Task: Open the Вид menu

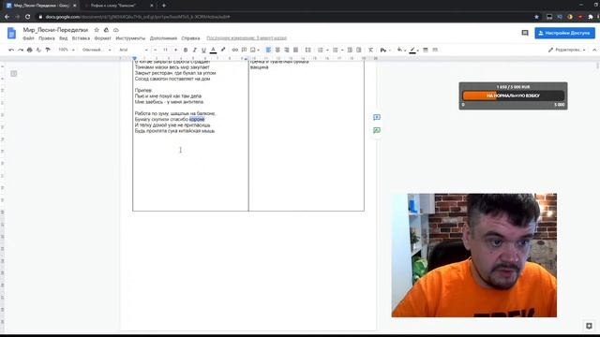Action: click(x=64, y=38)
